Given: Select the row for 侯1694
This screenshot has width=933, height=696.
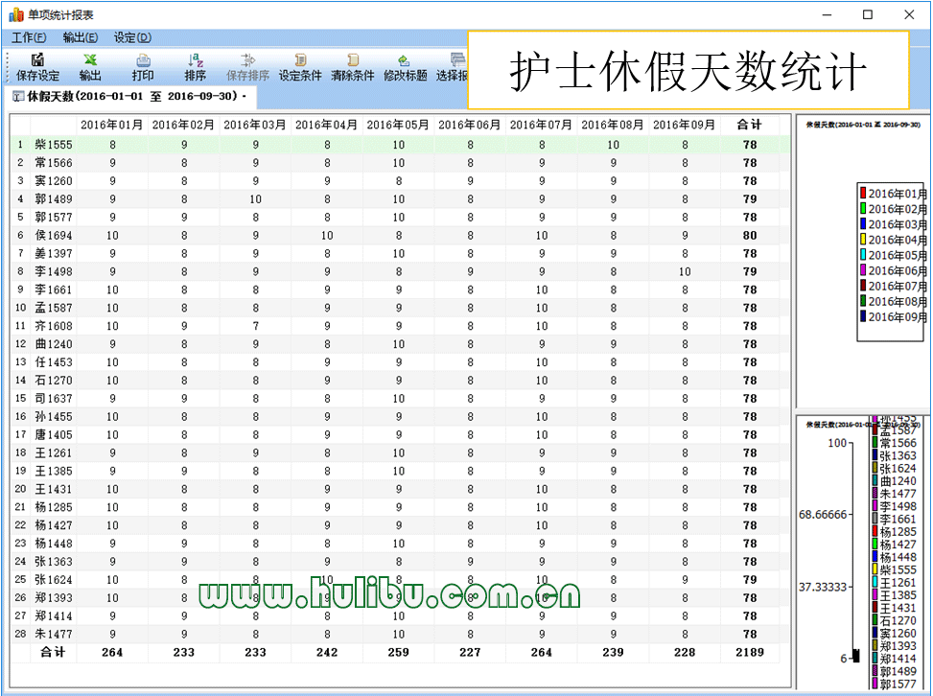Looking at the screenshot, I should [x=54, y=235].
